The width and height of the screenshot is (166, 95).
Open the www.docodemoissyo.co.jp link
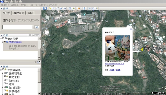click(114, 64)
